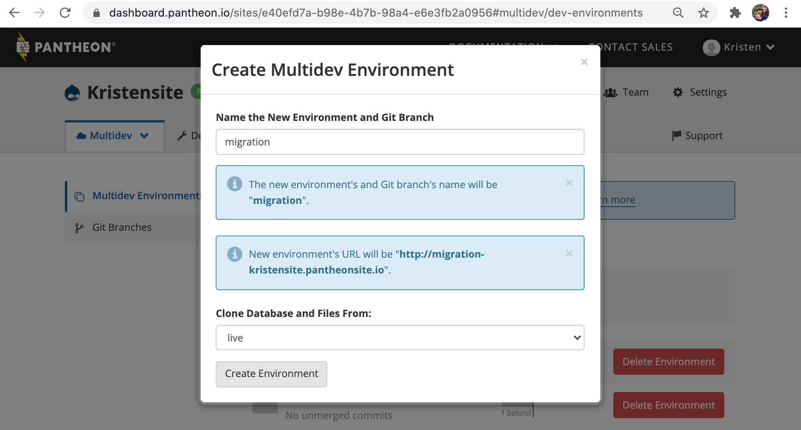Click the browser address bar URL

376,13
